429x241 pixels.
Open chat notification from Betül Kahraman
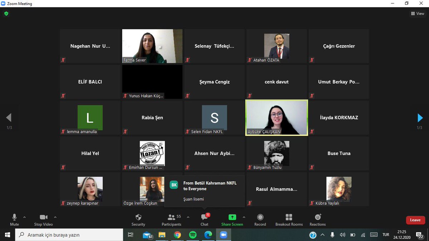pyautogui.click(x=204, y=191)
